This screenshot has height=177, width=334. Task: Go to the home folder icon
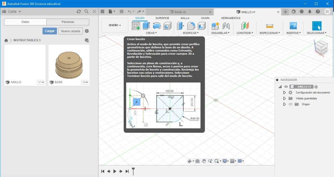tap(6, 40)
